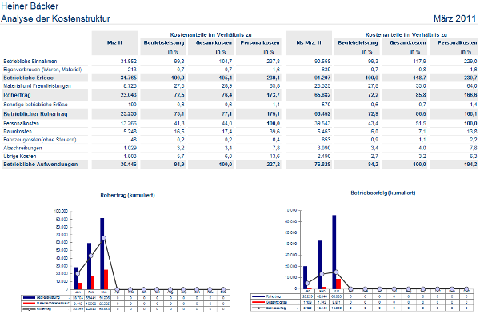Viewport: 480px width, 314px height.
Task: Select the cumulative Aufwendungen value 76.828
Action: tap(322, 165)
